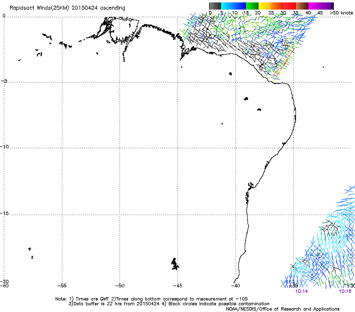The height and width of the screenshot is (312, 355).
Task: Click the '-60' longitude axis label
Action: 4,286
